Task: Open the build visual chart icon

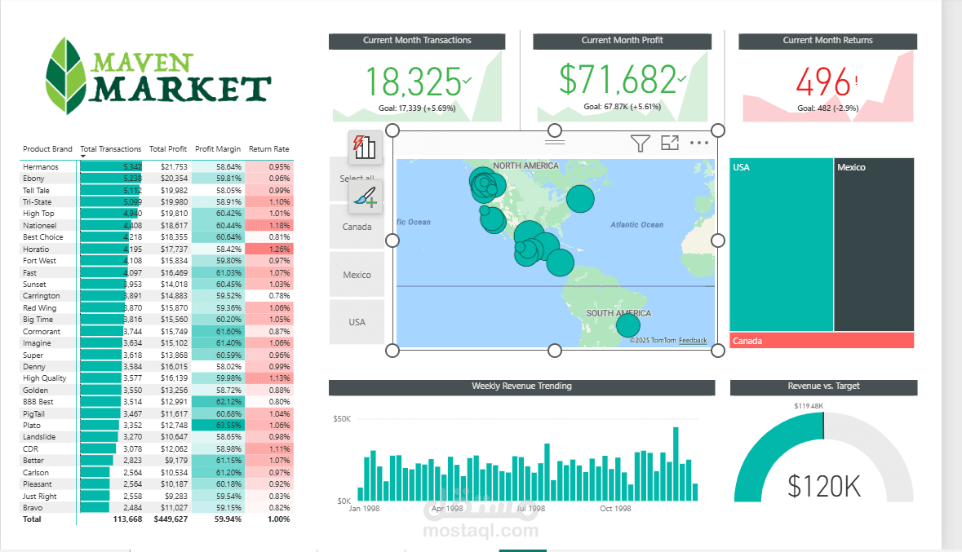Action: [365, 148]
